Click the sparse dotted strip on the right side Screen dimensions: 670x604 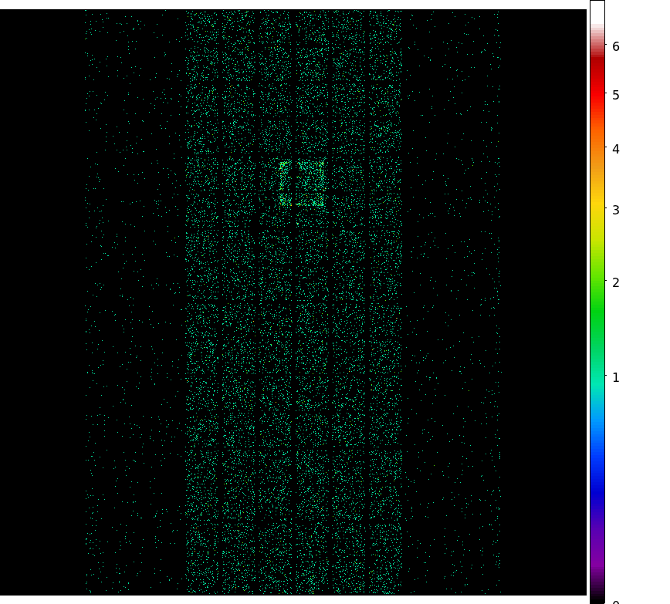(452, 309)
